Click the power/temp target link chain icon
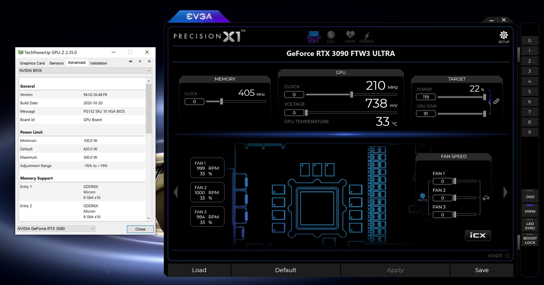This screenshot has width=544, height=285. pos(496,101)
